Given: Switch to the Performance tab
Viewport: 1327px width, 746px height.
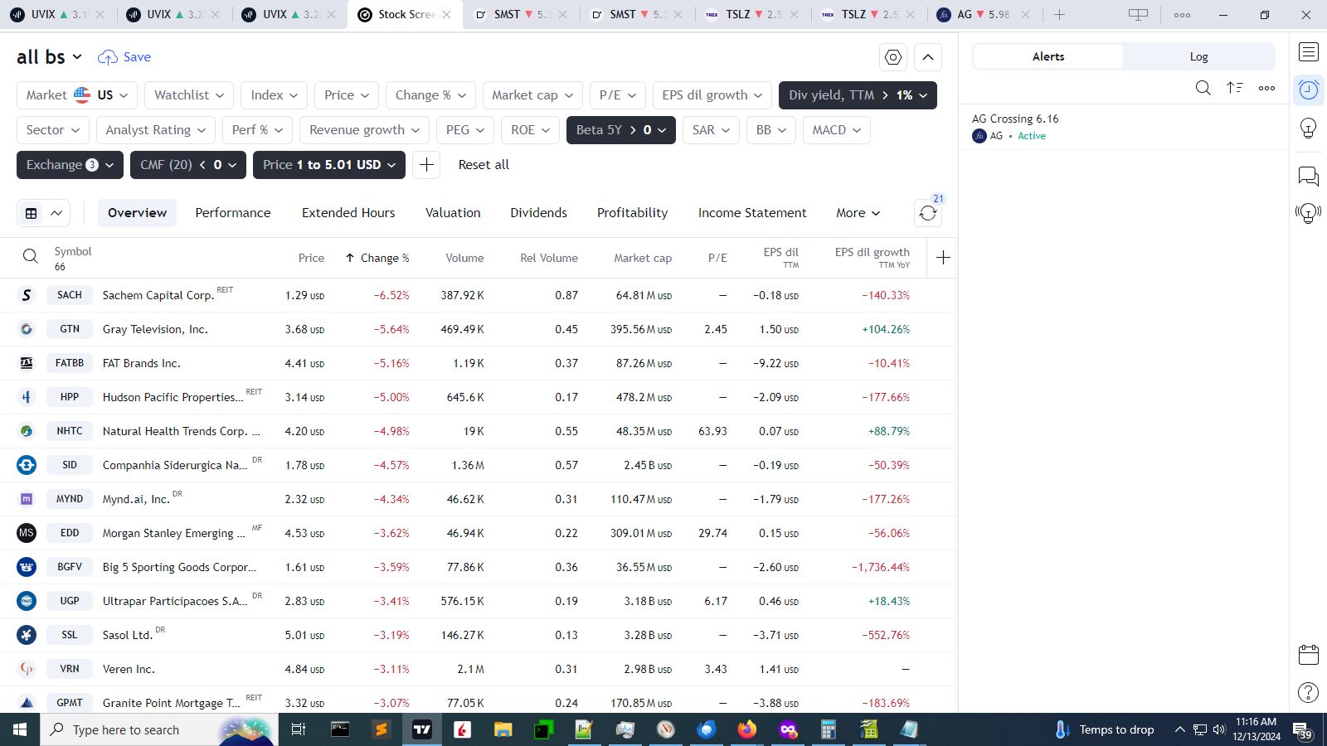Looking at the screenshot, I should [233, 213].
